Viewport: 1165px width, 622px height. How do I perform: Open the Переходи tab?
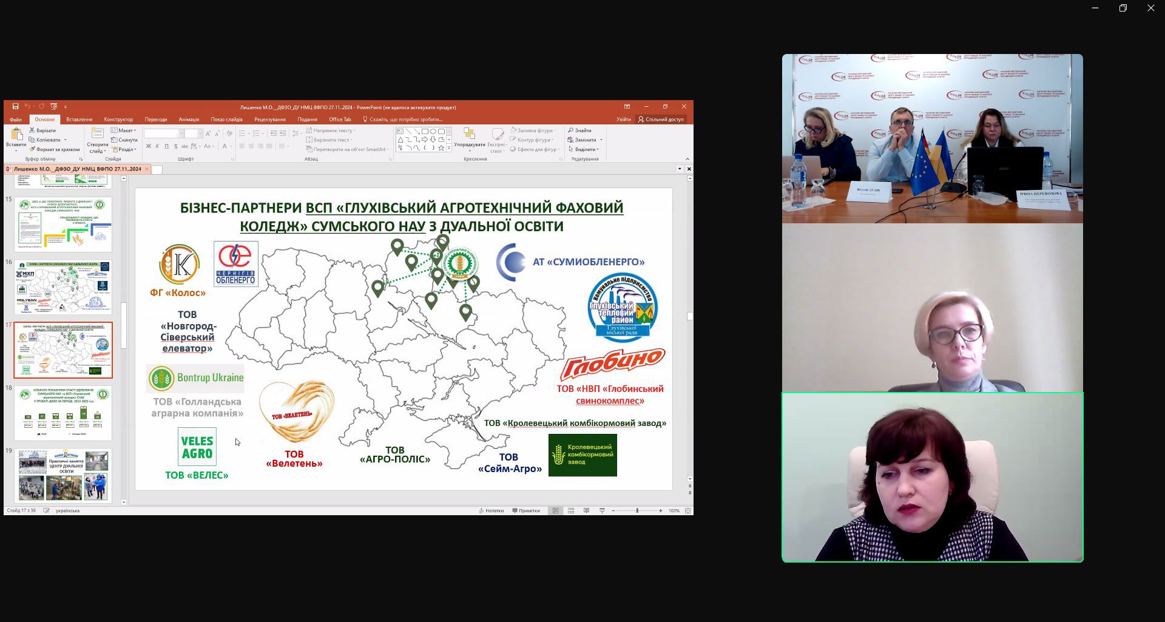point(156,120)
